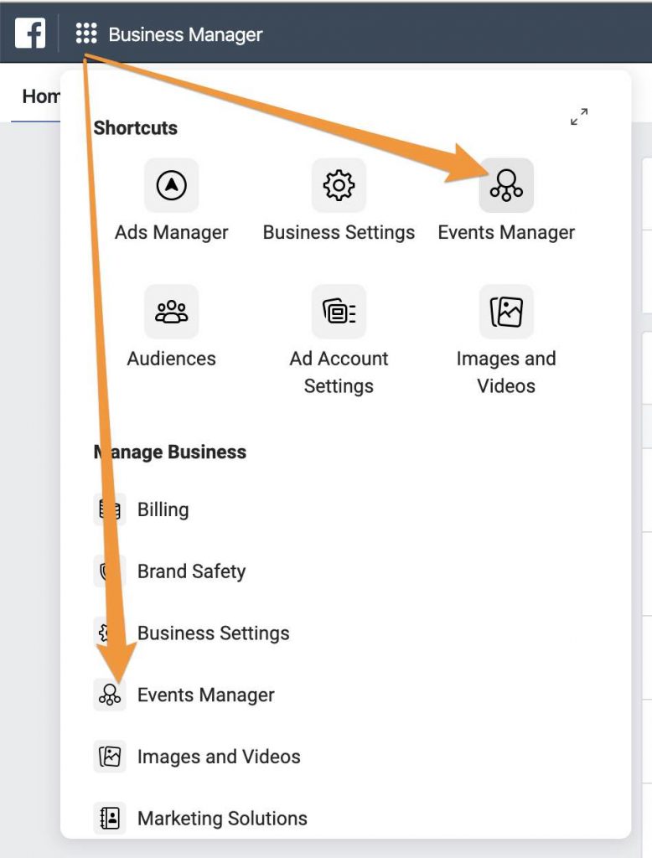The height and width of the screenshot is (858, 652).
Task: Switch to the Home tab
Action: pos(41,96)
